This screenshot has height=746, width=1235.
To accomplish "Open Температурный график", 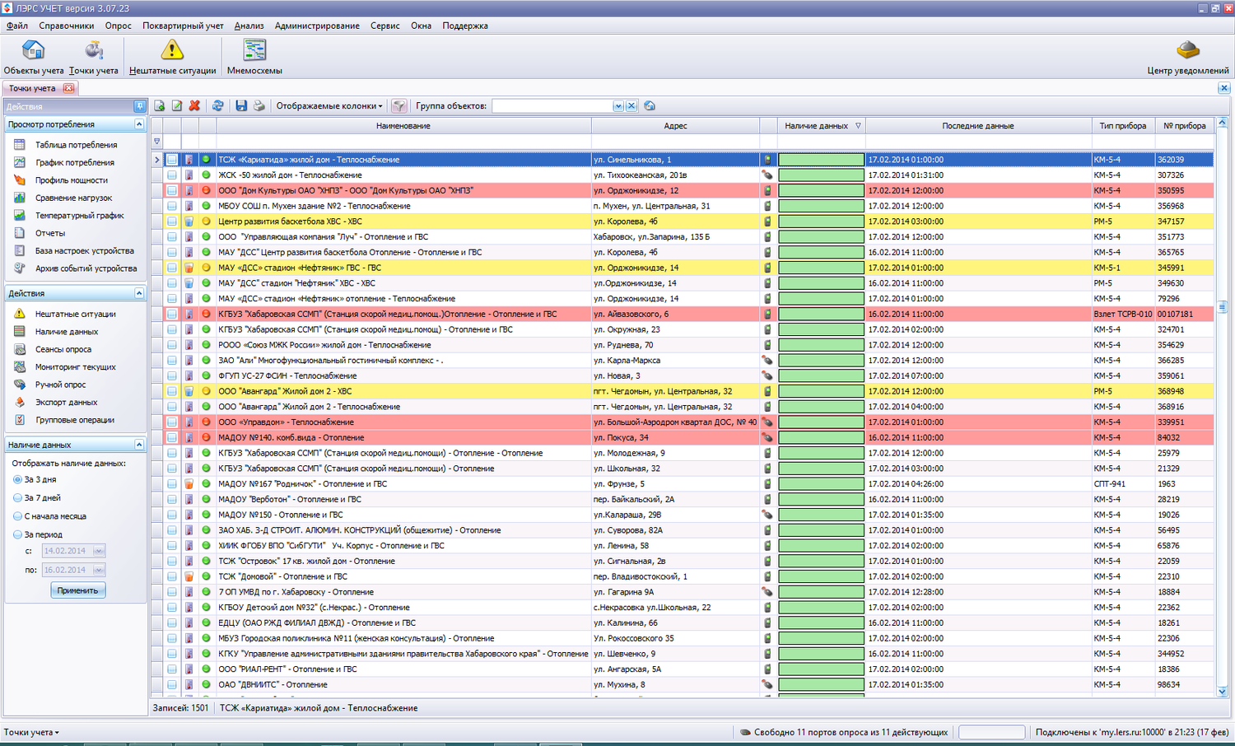I will [79, 216].
